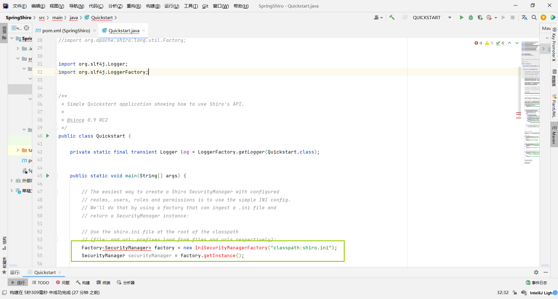Screen dimensions: 558x299
Task: Expand the 外部库 external libraries node
Action: click(12, 181)
